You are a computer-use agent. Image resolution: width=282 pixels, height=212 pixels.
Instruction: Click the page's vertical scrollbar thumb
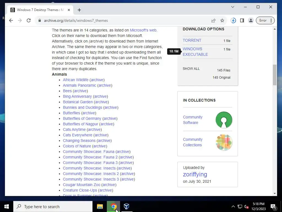[x=275, y=75]
